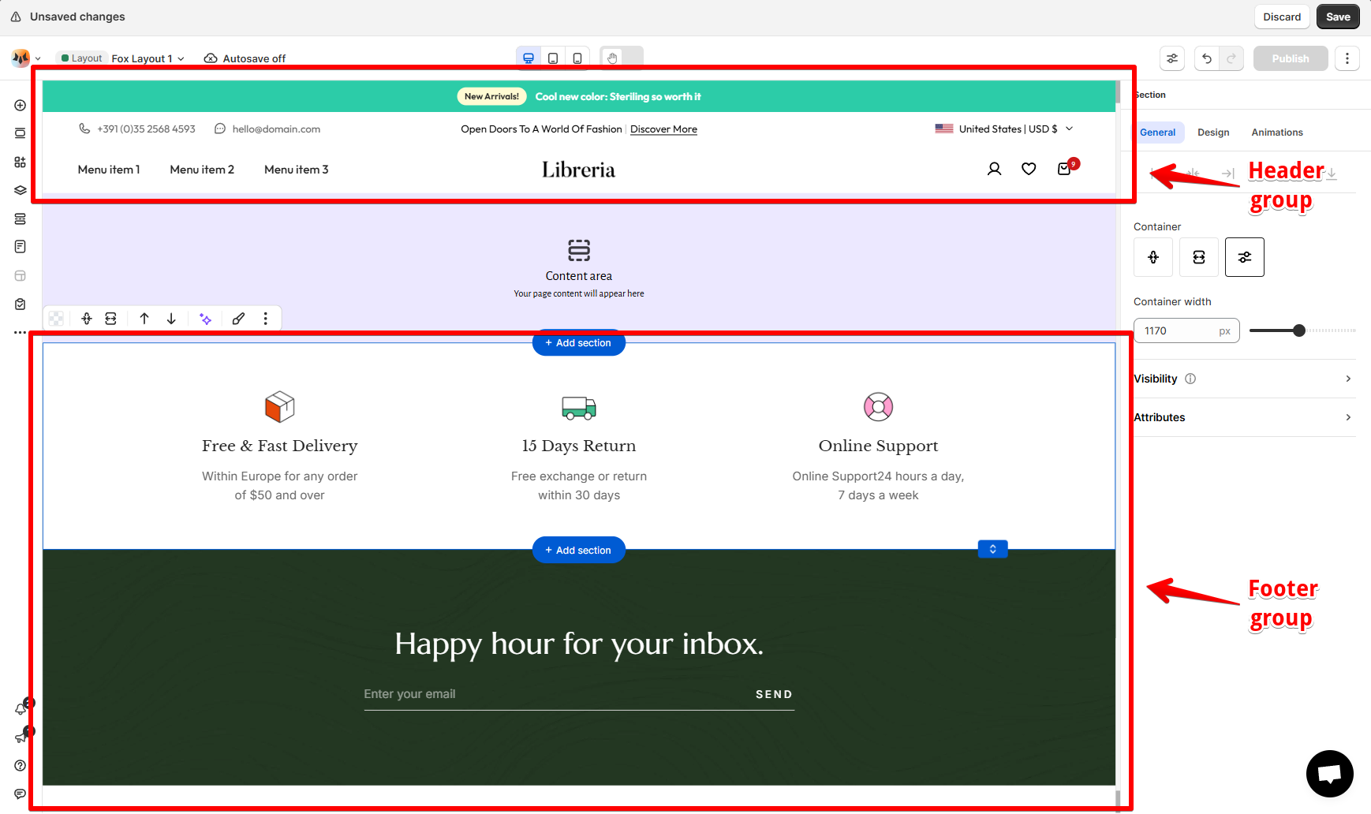Click move section up arrow in floating toolbar

pos(144,319)
